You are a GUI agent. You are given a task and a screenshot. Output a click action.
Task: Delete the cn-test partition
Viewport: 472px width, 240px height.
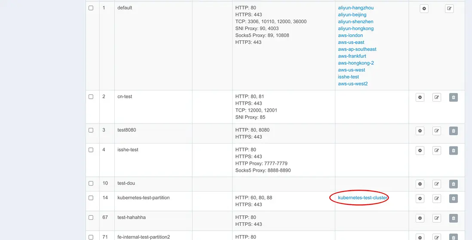coord(454,97)
